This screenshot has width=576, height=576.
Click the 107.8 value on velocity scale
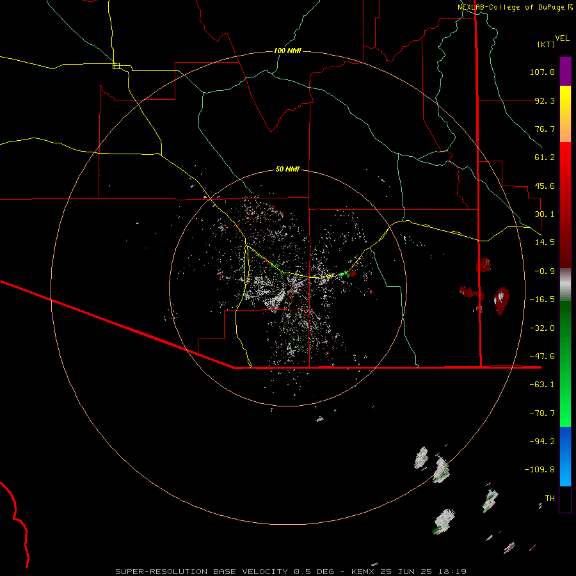pos(542,72)
